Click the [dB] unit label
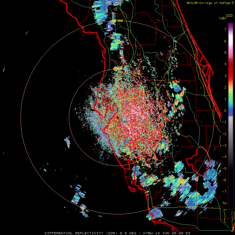235x235 pixels. (x=223, y=18)
